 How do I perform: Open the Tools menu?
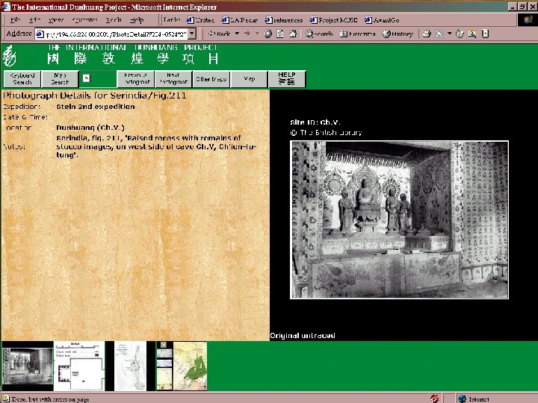click(114, 20)
